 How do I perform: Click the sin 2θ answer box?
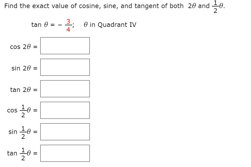[65, 67]
